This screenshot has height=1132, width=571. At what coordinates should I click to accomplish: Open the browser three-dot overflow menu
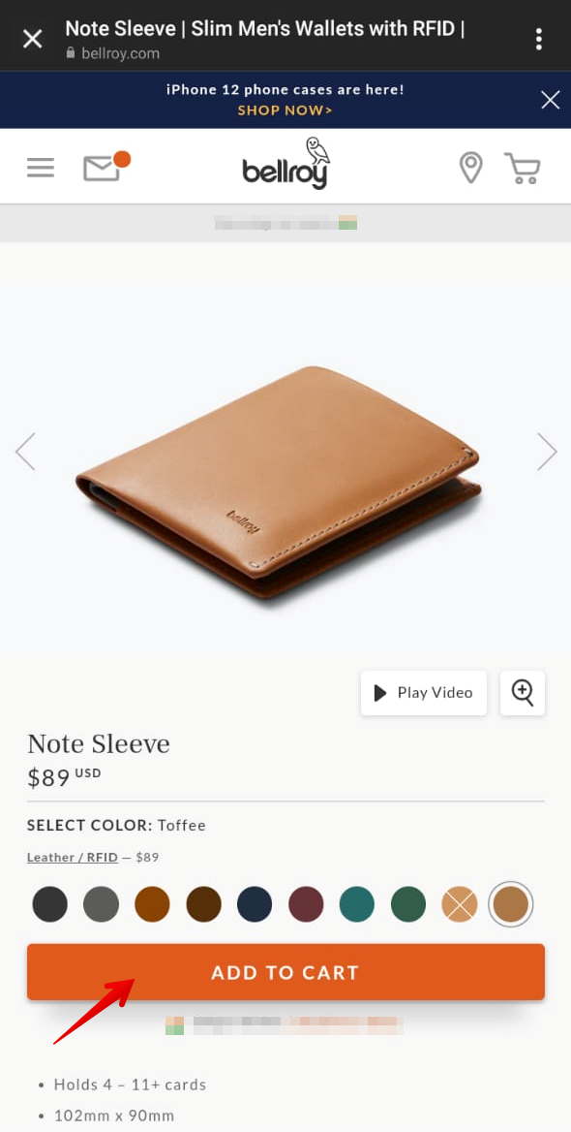click(x=538, y=39)
